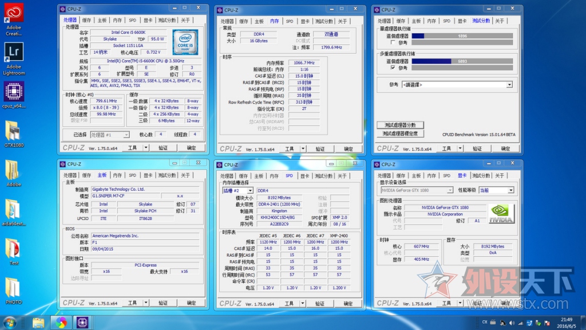Open the 处理器 #1 selection dropdown

point(126,135)
